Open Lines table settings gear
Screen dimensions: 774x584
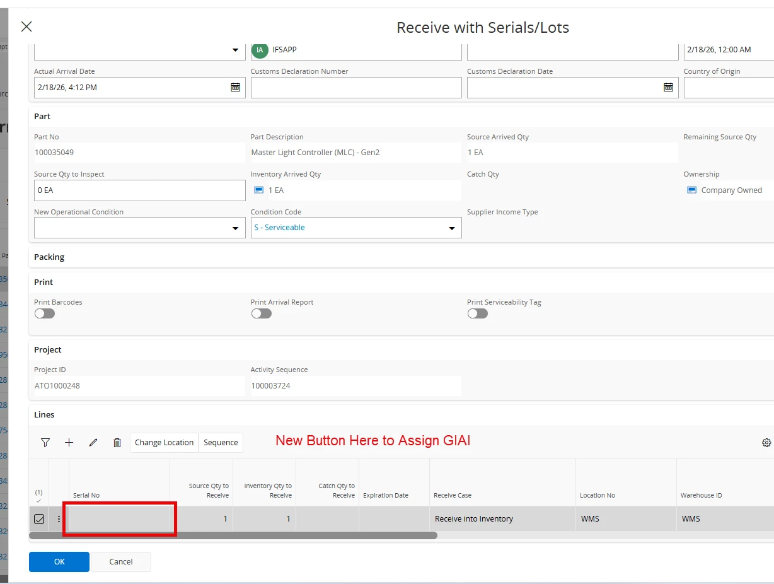[x=766, y=443]
